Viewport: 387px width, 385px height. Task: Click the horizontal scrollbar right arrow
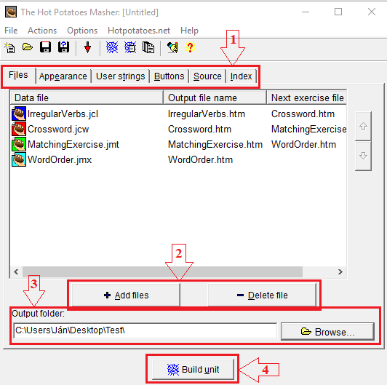(x=340, y=272)
